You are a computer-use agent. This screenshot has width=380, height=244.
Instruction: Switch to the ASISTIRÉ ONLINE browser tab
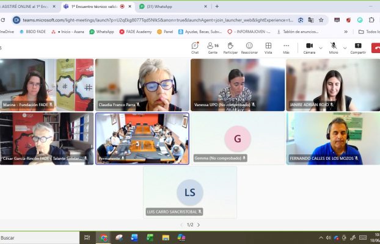(27, 7)
